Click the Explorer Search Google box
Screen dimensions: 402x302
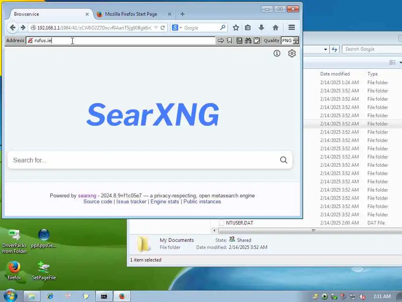pos(372,49)
